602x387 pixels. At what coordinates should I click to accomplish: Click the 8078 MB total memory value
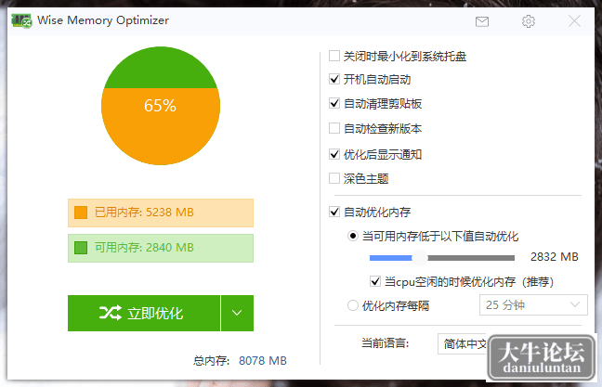click(263, 360)
